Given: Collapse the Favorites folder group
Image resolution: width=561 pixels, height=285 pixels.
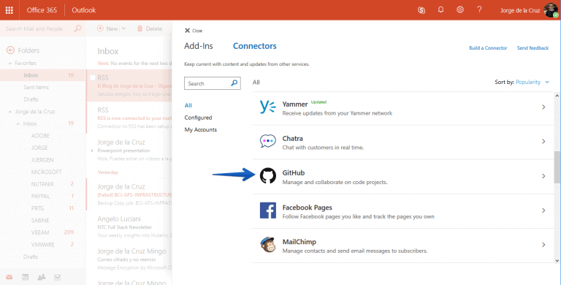Looking at the screenshot, I should 10,63.
